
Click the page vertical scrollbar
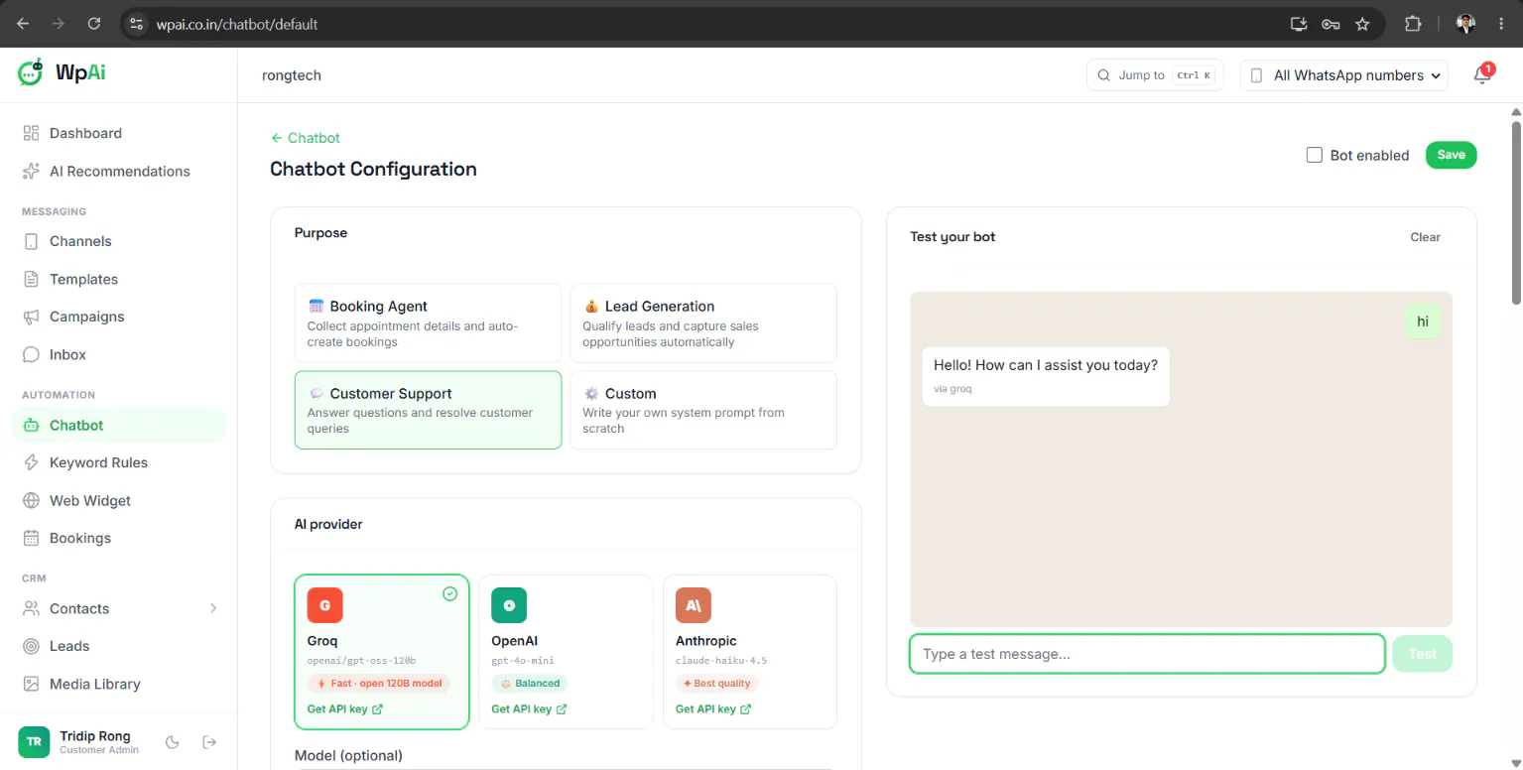pyautogui.click(x=1516, y=213)
